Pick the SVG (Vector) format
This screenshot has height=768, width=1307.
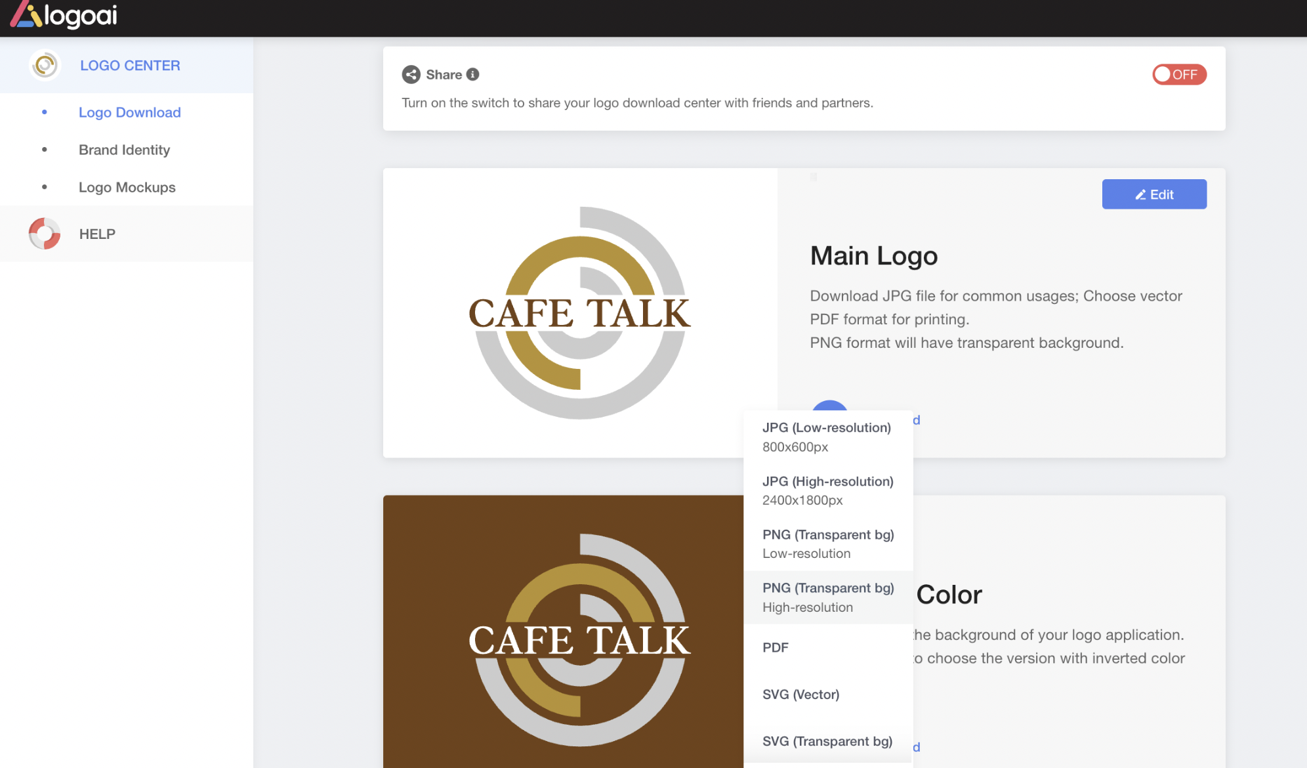[x=800, y=694]
